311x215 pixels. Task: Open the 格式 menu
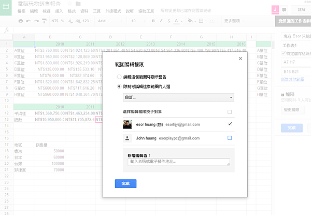coord(72,11)
